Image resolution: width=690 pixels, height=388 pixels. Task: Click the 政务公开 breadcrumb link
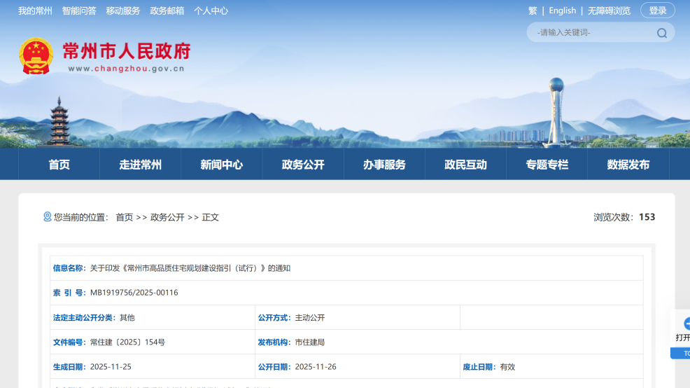[x=167, y=217]
